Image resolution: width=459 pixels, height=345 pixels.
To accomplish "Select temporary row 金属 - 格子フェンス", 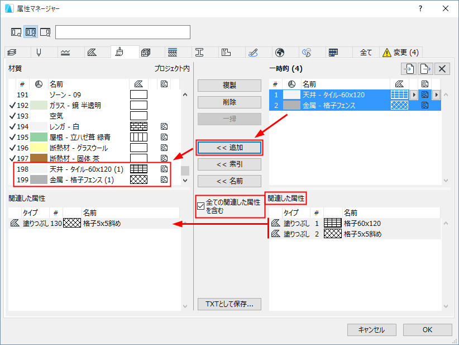I will 355,106.
